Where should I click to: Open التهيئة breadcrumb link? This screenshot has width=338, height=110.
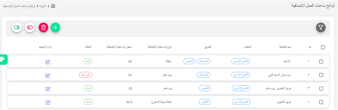point(42,6)
